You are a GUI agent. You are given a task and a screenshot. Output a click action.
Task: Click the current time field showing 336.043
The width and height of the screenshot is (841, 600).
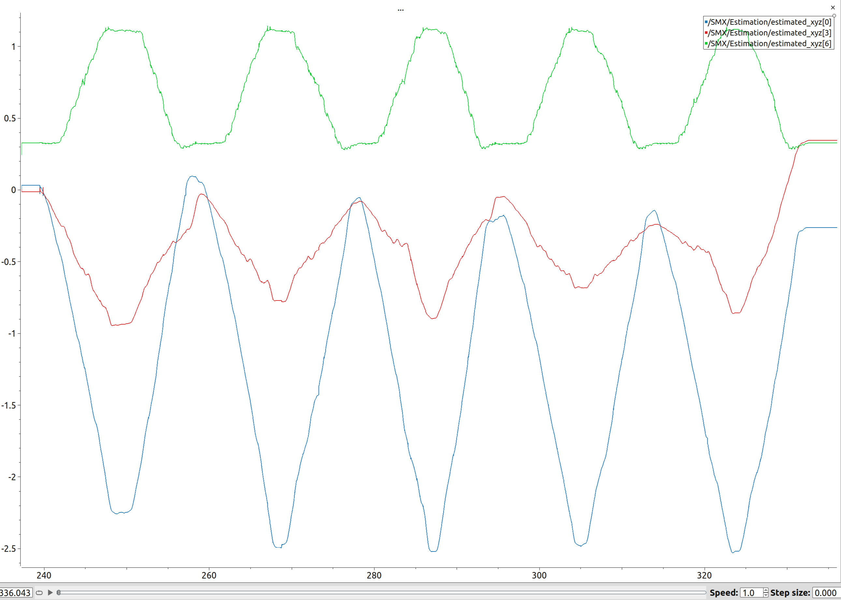(16, 593)
